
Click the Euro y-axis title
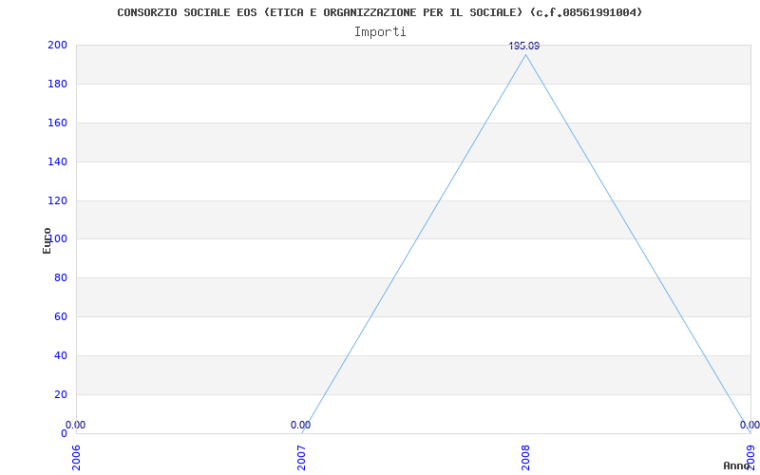pos(47,240)
